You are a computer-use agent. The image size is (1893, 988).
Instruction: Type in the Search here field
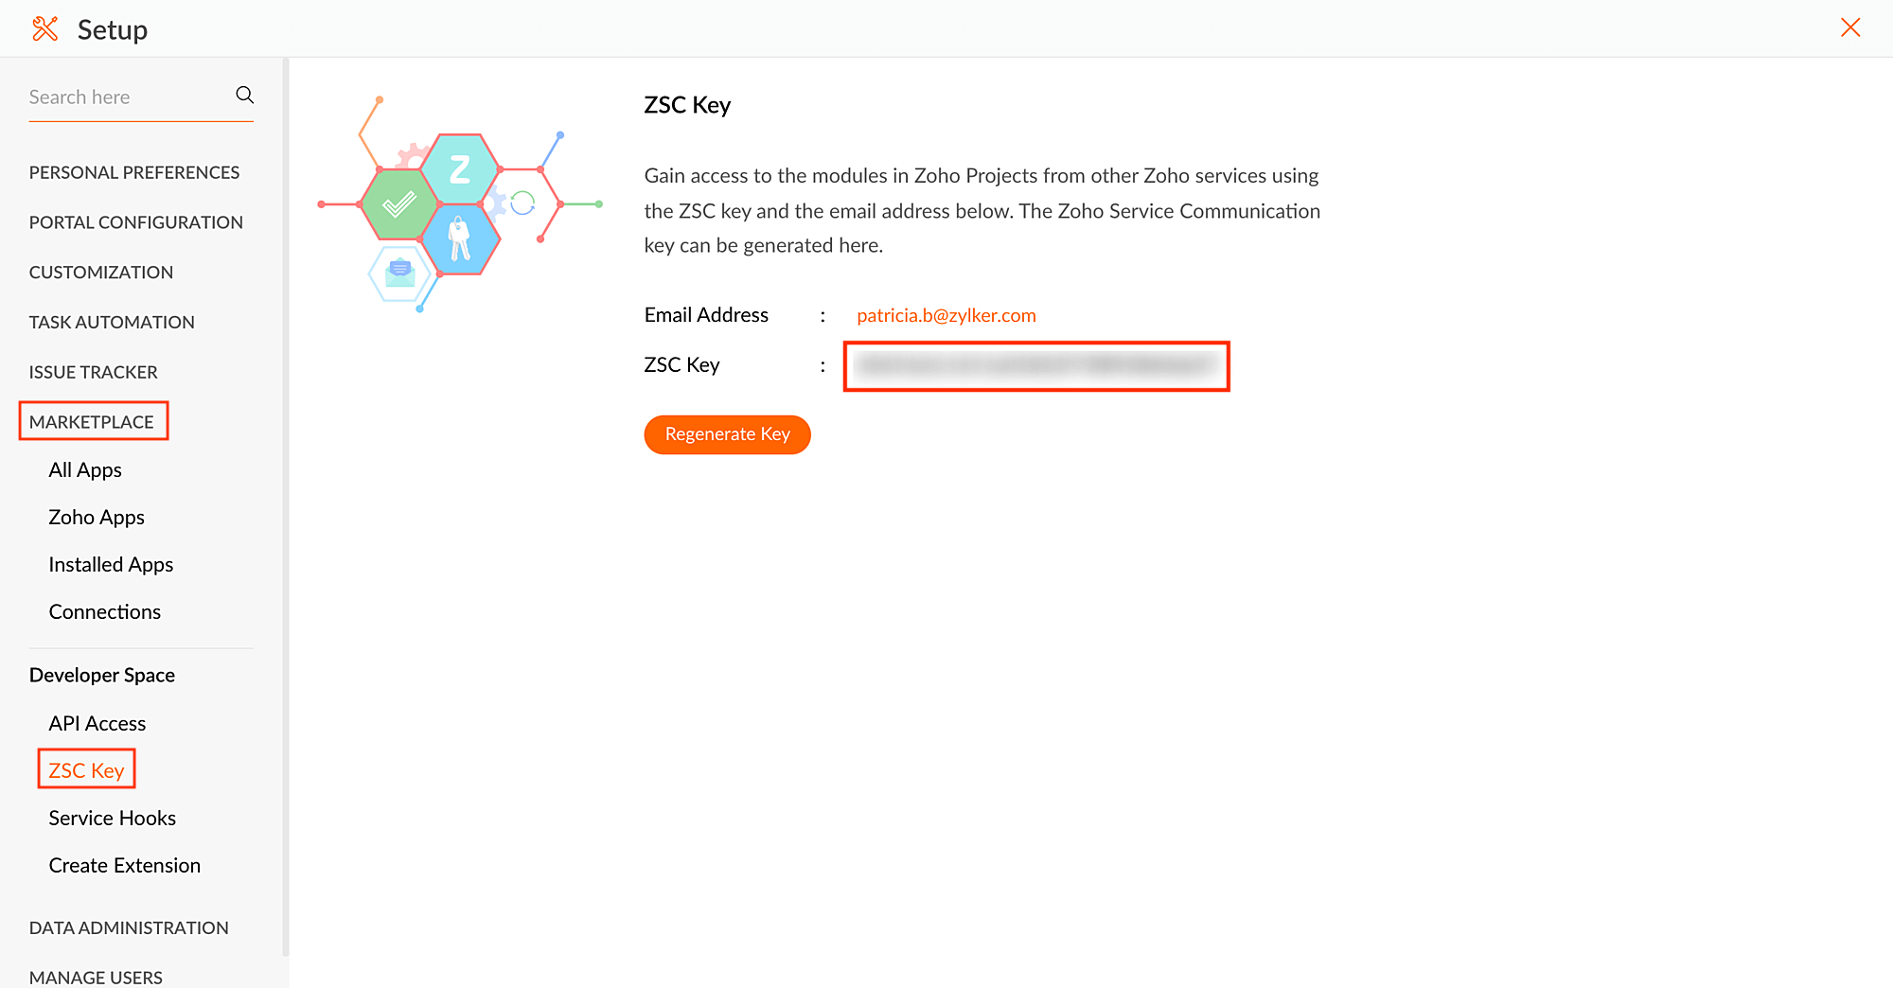tap(128, 97)
